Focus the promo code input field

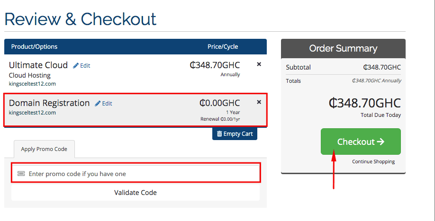[x=142, y=174]
